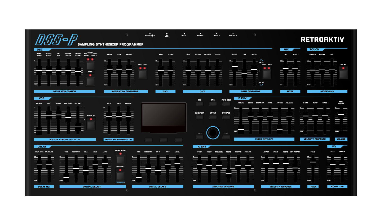The width and height of the screenshot is (384, 212).
Task: Click the USB port label
Action: pyautogui.click(x=166, y=36)
